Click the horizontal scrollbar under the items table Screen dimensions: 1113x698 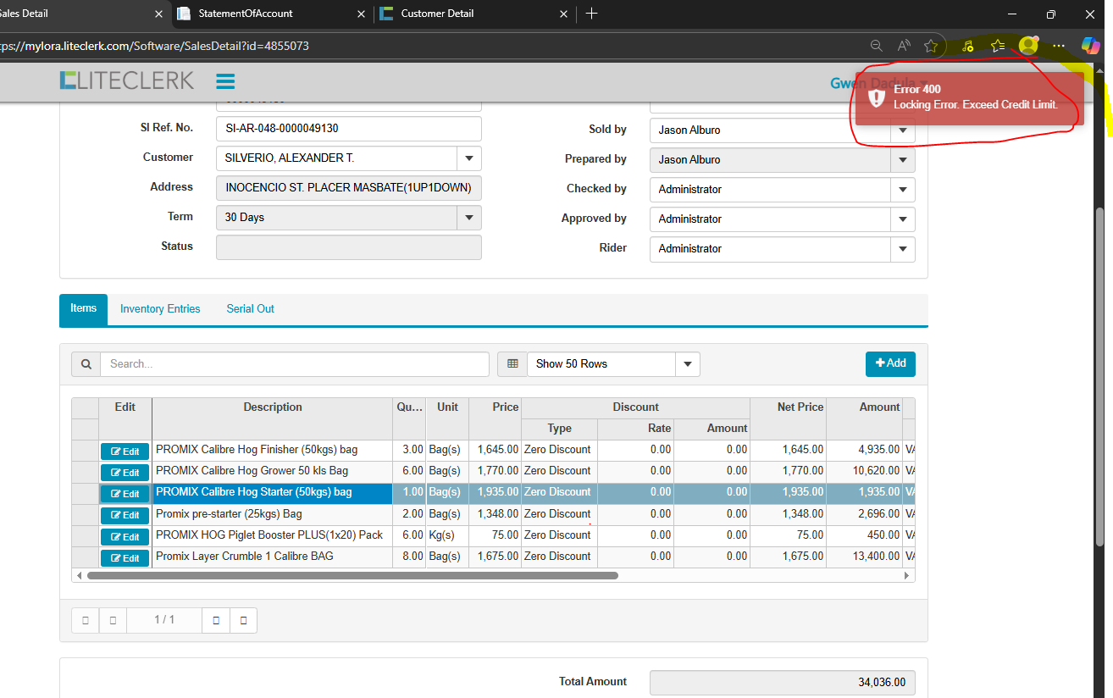click(x=352, y=576)
